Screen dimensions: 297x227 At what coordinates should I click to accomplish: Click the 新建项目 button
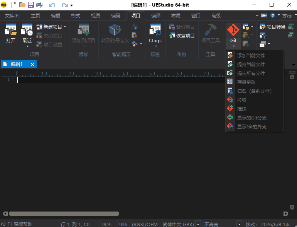coord(49,27)
